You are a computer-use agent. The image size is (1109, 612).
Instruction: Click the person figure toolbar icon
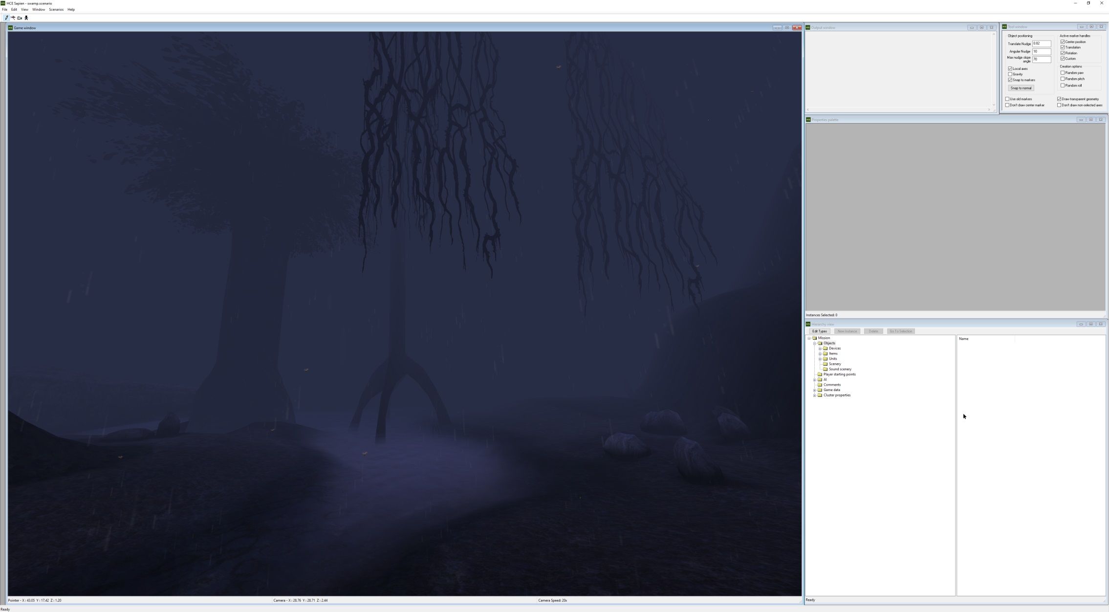tap(26, 18)
